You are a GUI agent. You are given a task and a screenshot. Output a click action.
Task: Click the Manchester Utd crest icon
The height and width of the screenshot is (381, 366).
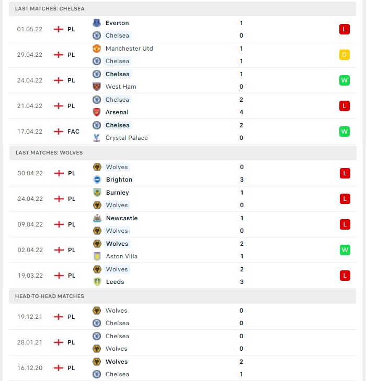pyautogui.click(x=97, y=49)
